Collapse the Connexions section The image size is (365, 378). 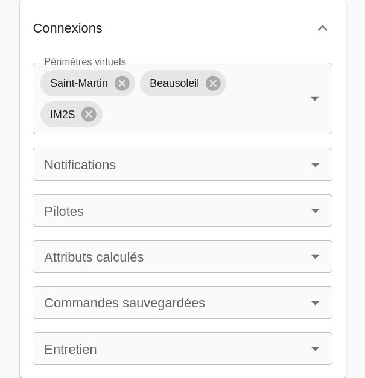322,28
